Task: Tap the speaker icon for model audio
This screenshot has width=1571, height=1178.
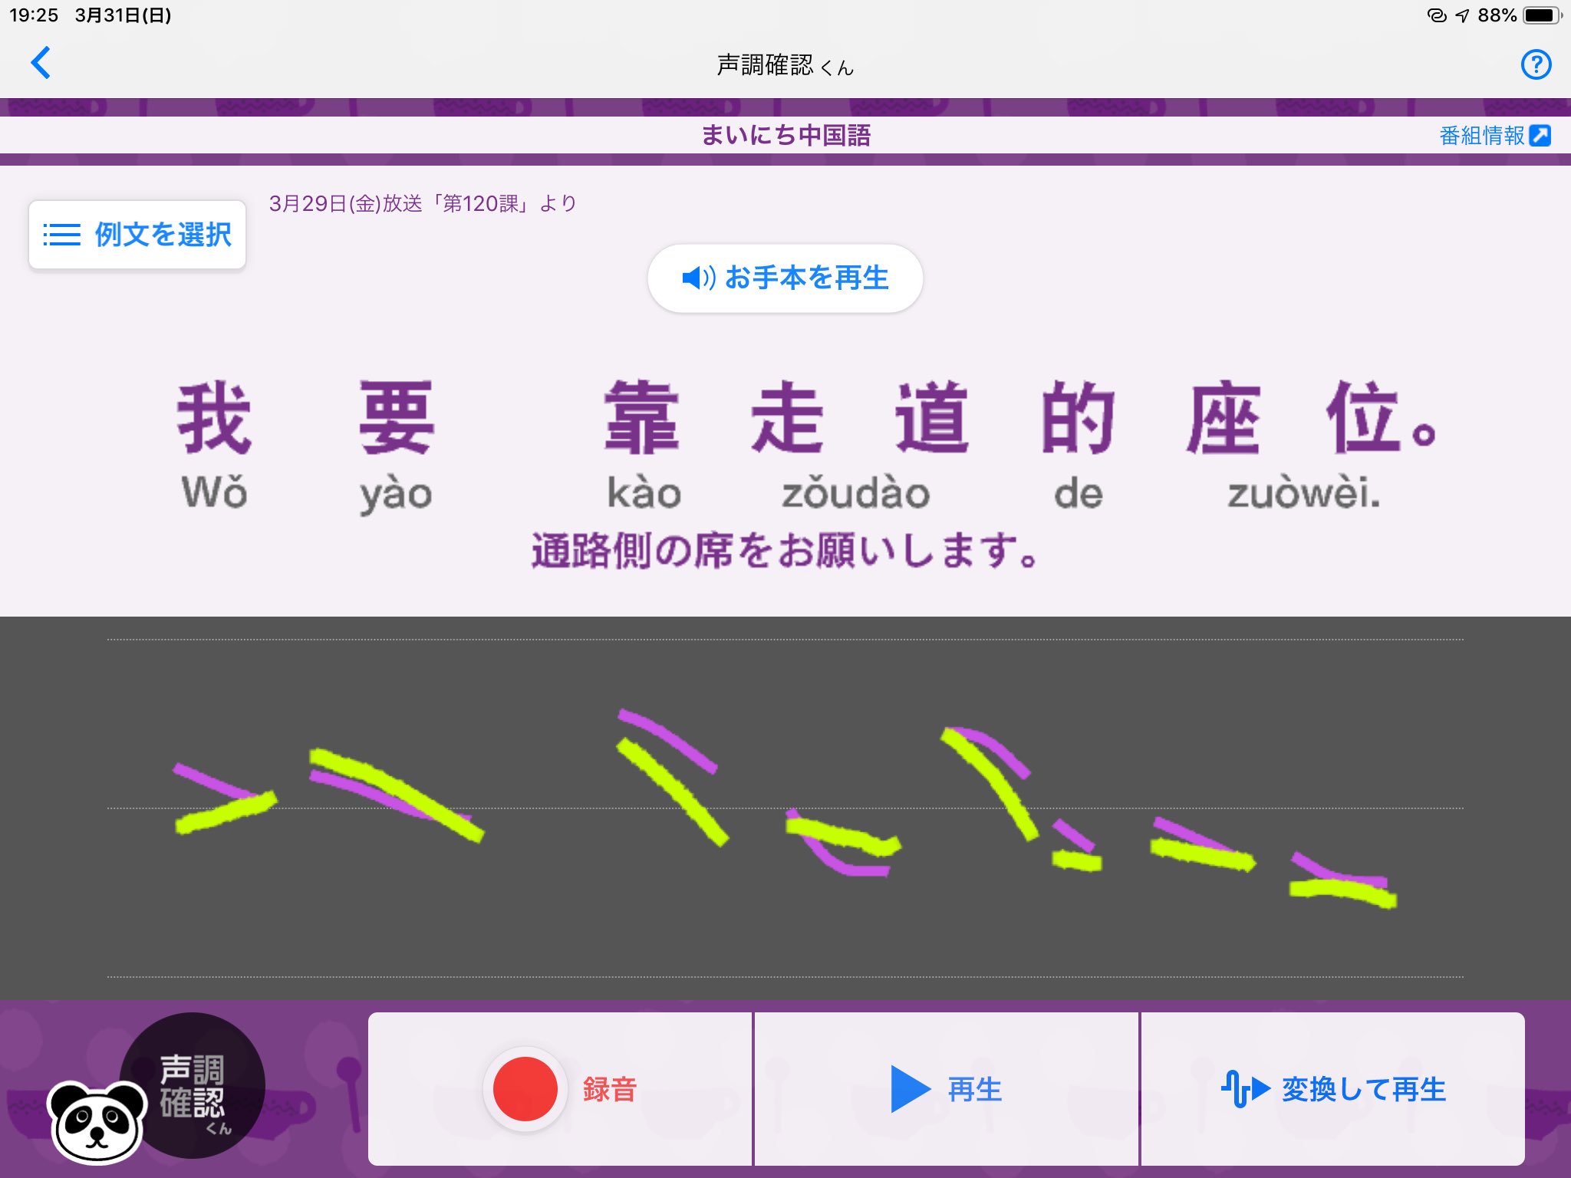Action: point(697,278)
